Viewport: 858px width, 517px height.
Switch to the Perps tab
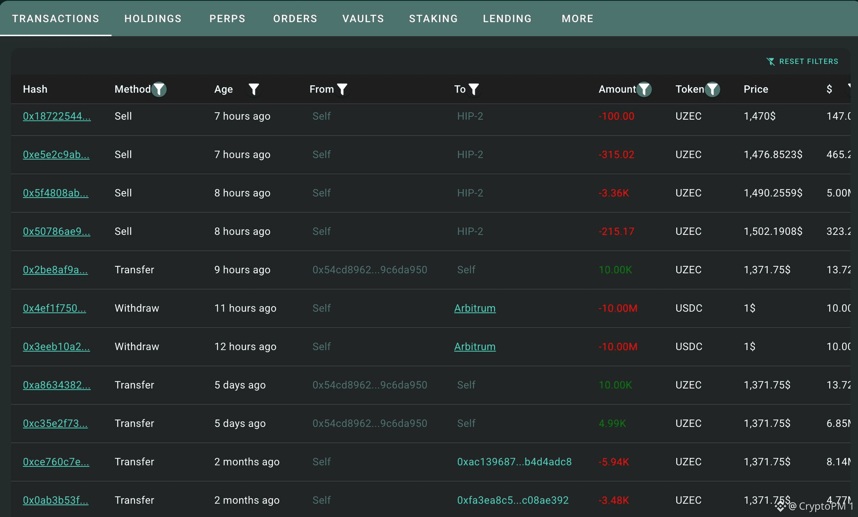click(x=227, y=18)
